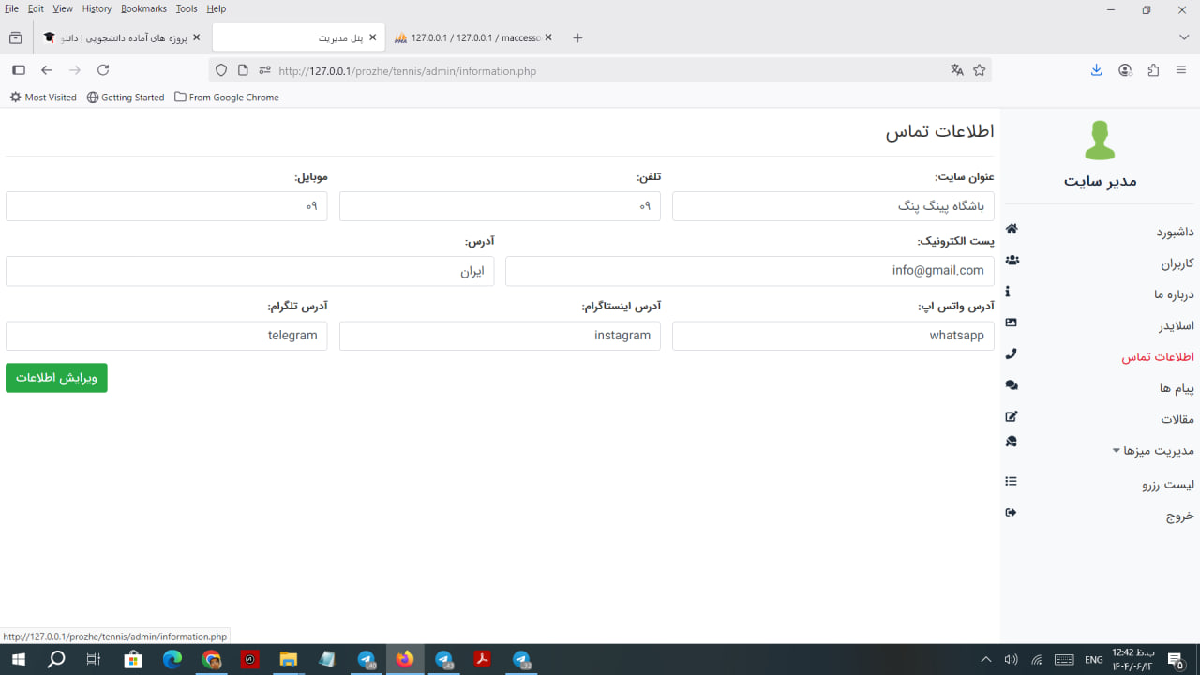
Task: Open Firefox from the Windows taskbar
Action: [x=405, y=660]
